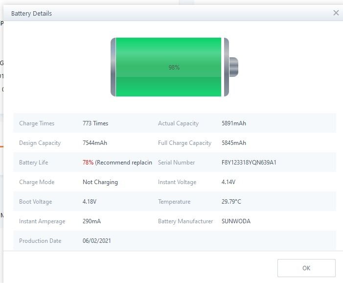Click the Full Charge Capacity value 5845mAh
This screenshot has width=343, height=283.
point(234,143)
